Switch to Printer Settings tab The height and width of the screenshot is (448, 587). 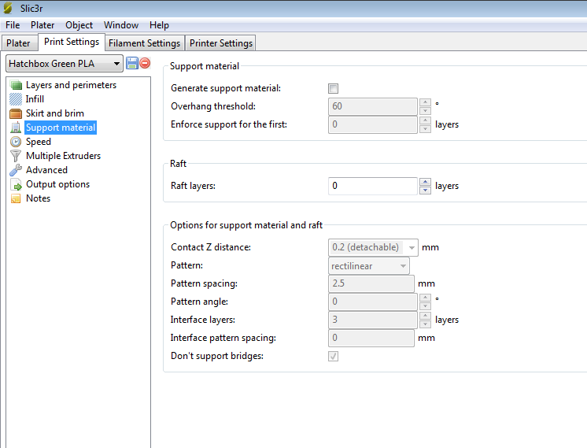coord(221,43)
